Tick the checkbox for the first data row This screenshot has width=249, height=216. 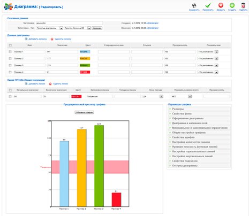pyautogui.click(x=10, y=52)
